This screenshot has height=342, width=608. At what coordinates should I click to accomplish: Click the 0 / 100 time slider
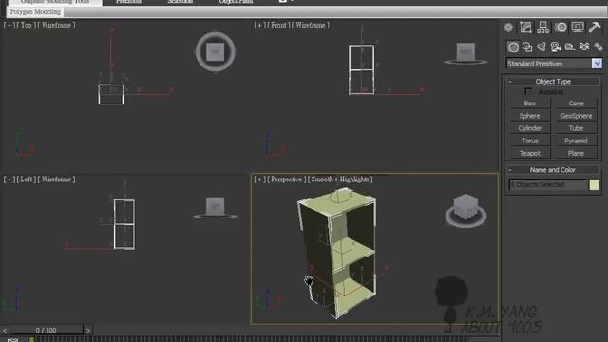47,330
